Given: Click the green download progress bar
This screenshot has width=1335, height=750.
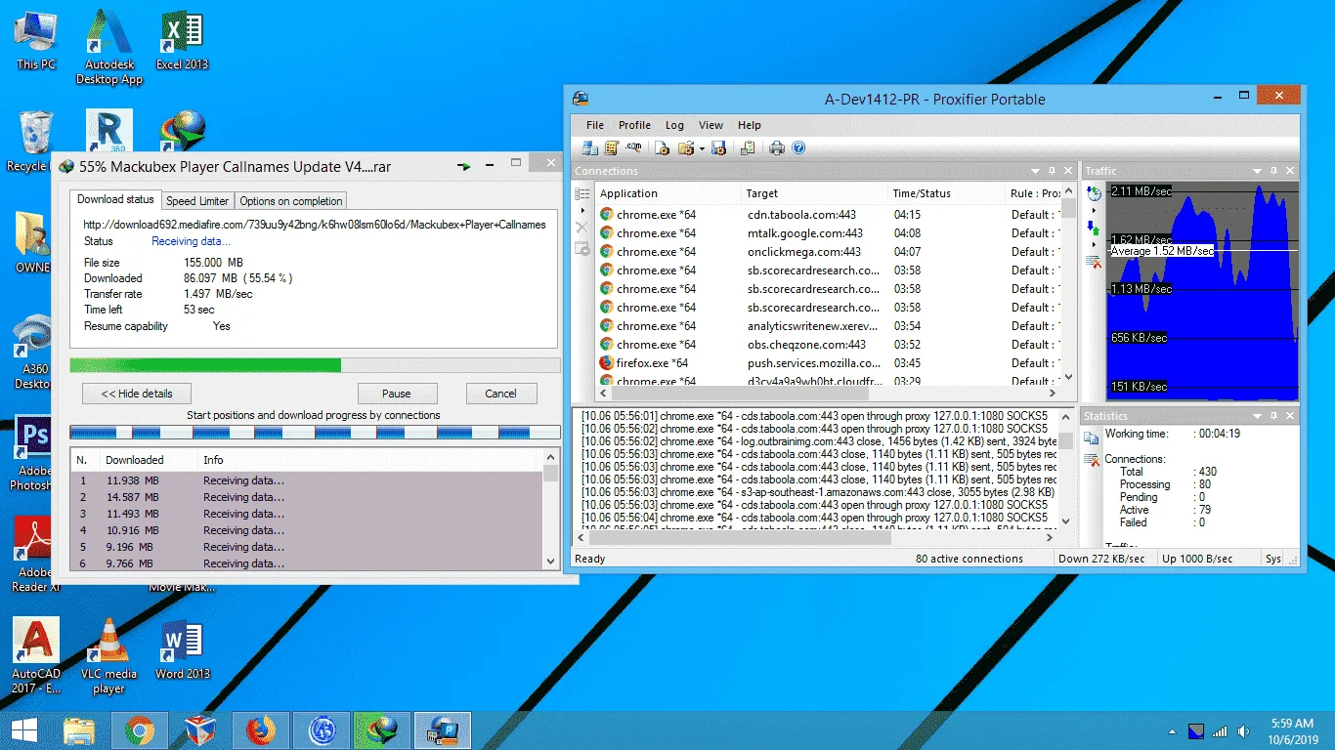Looking at the screenshot, I should 315,365.
